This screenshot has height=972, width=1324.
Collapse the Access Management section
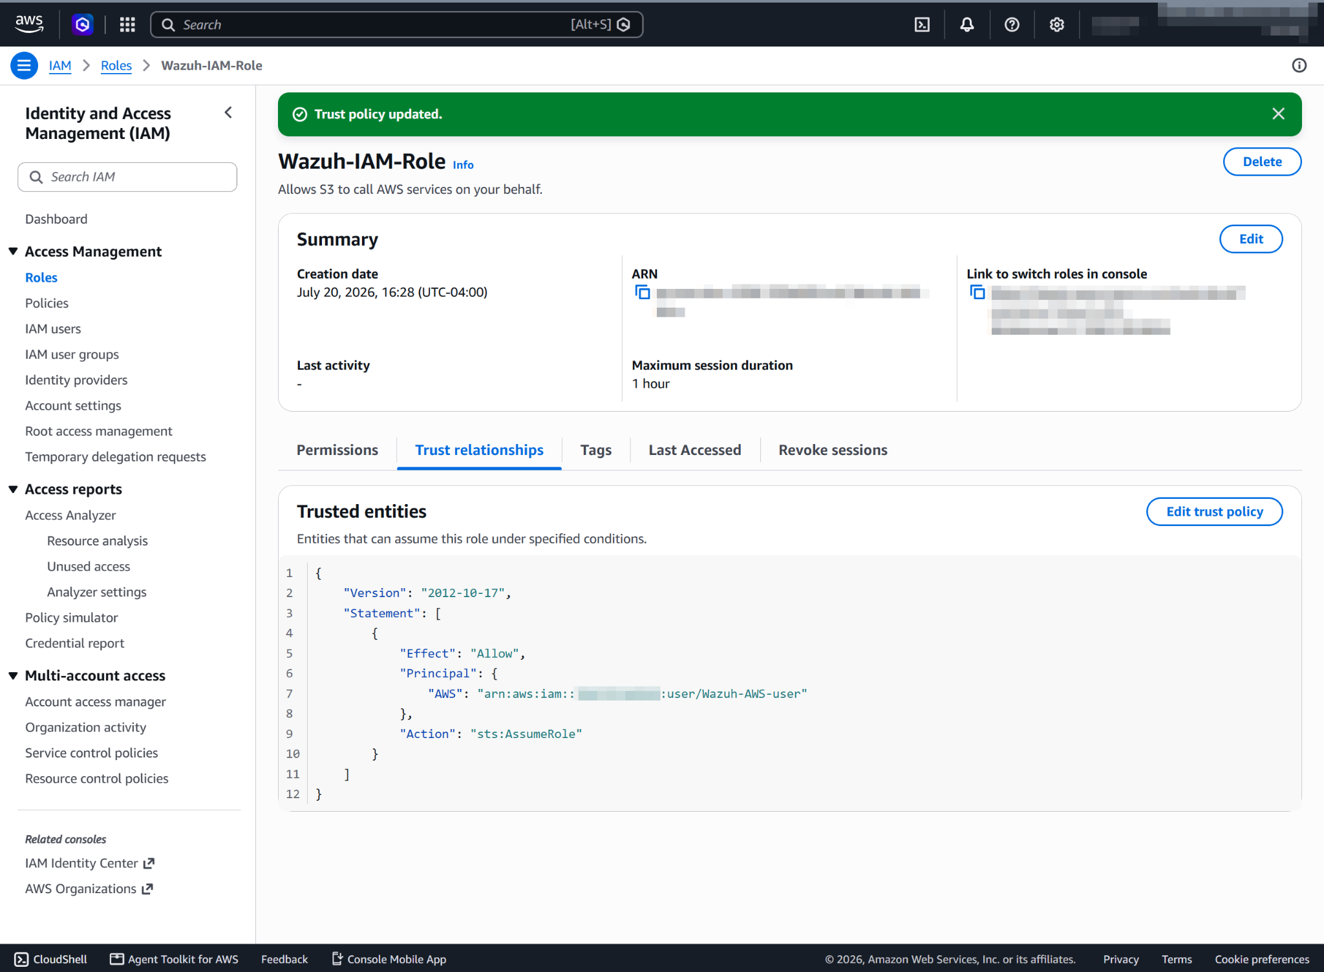[13, 251]
